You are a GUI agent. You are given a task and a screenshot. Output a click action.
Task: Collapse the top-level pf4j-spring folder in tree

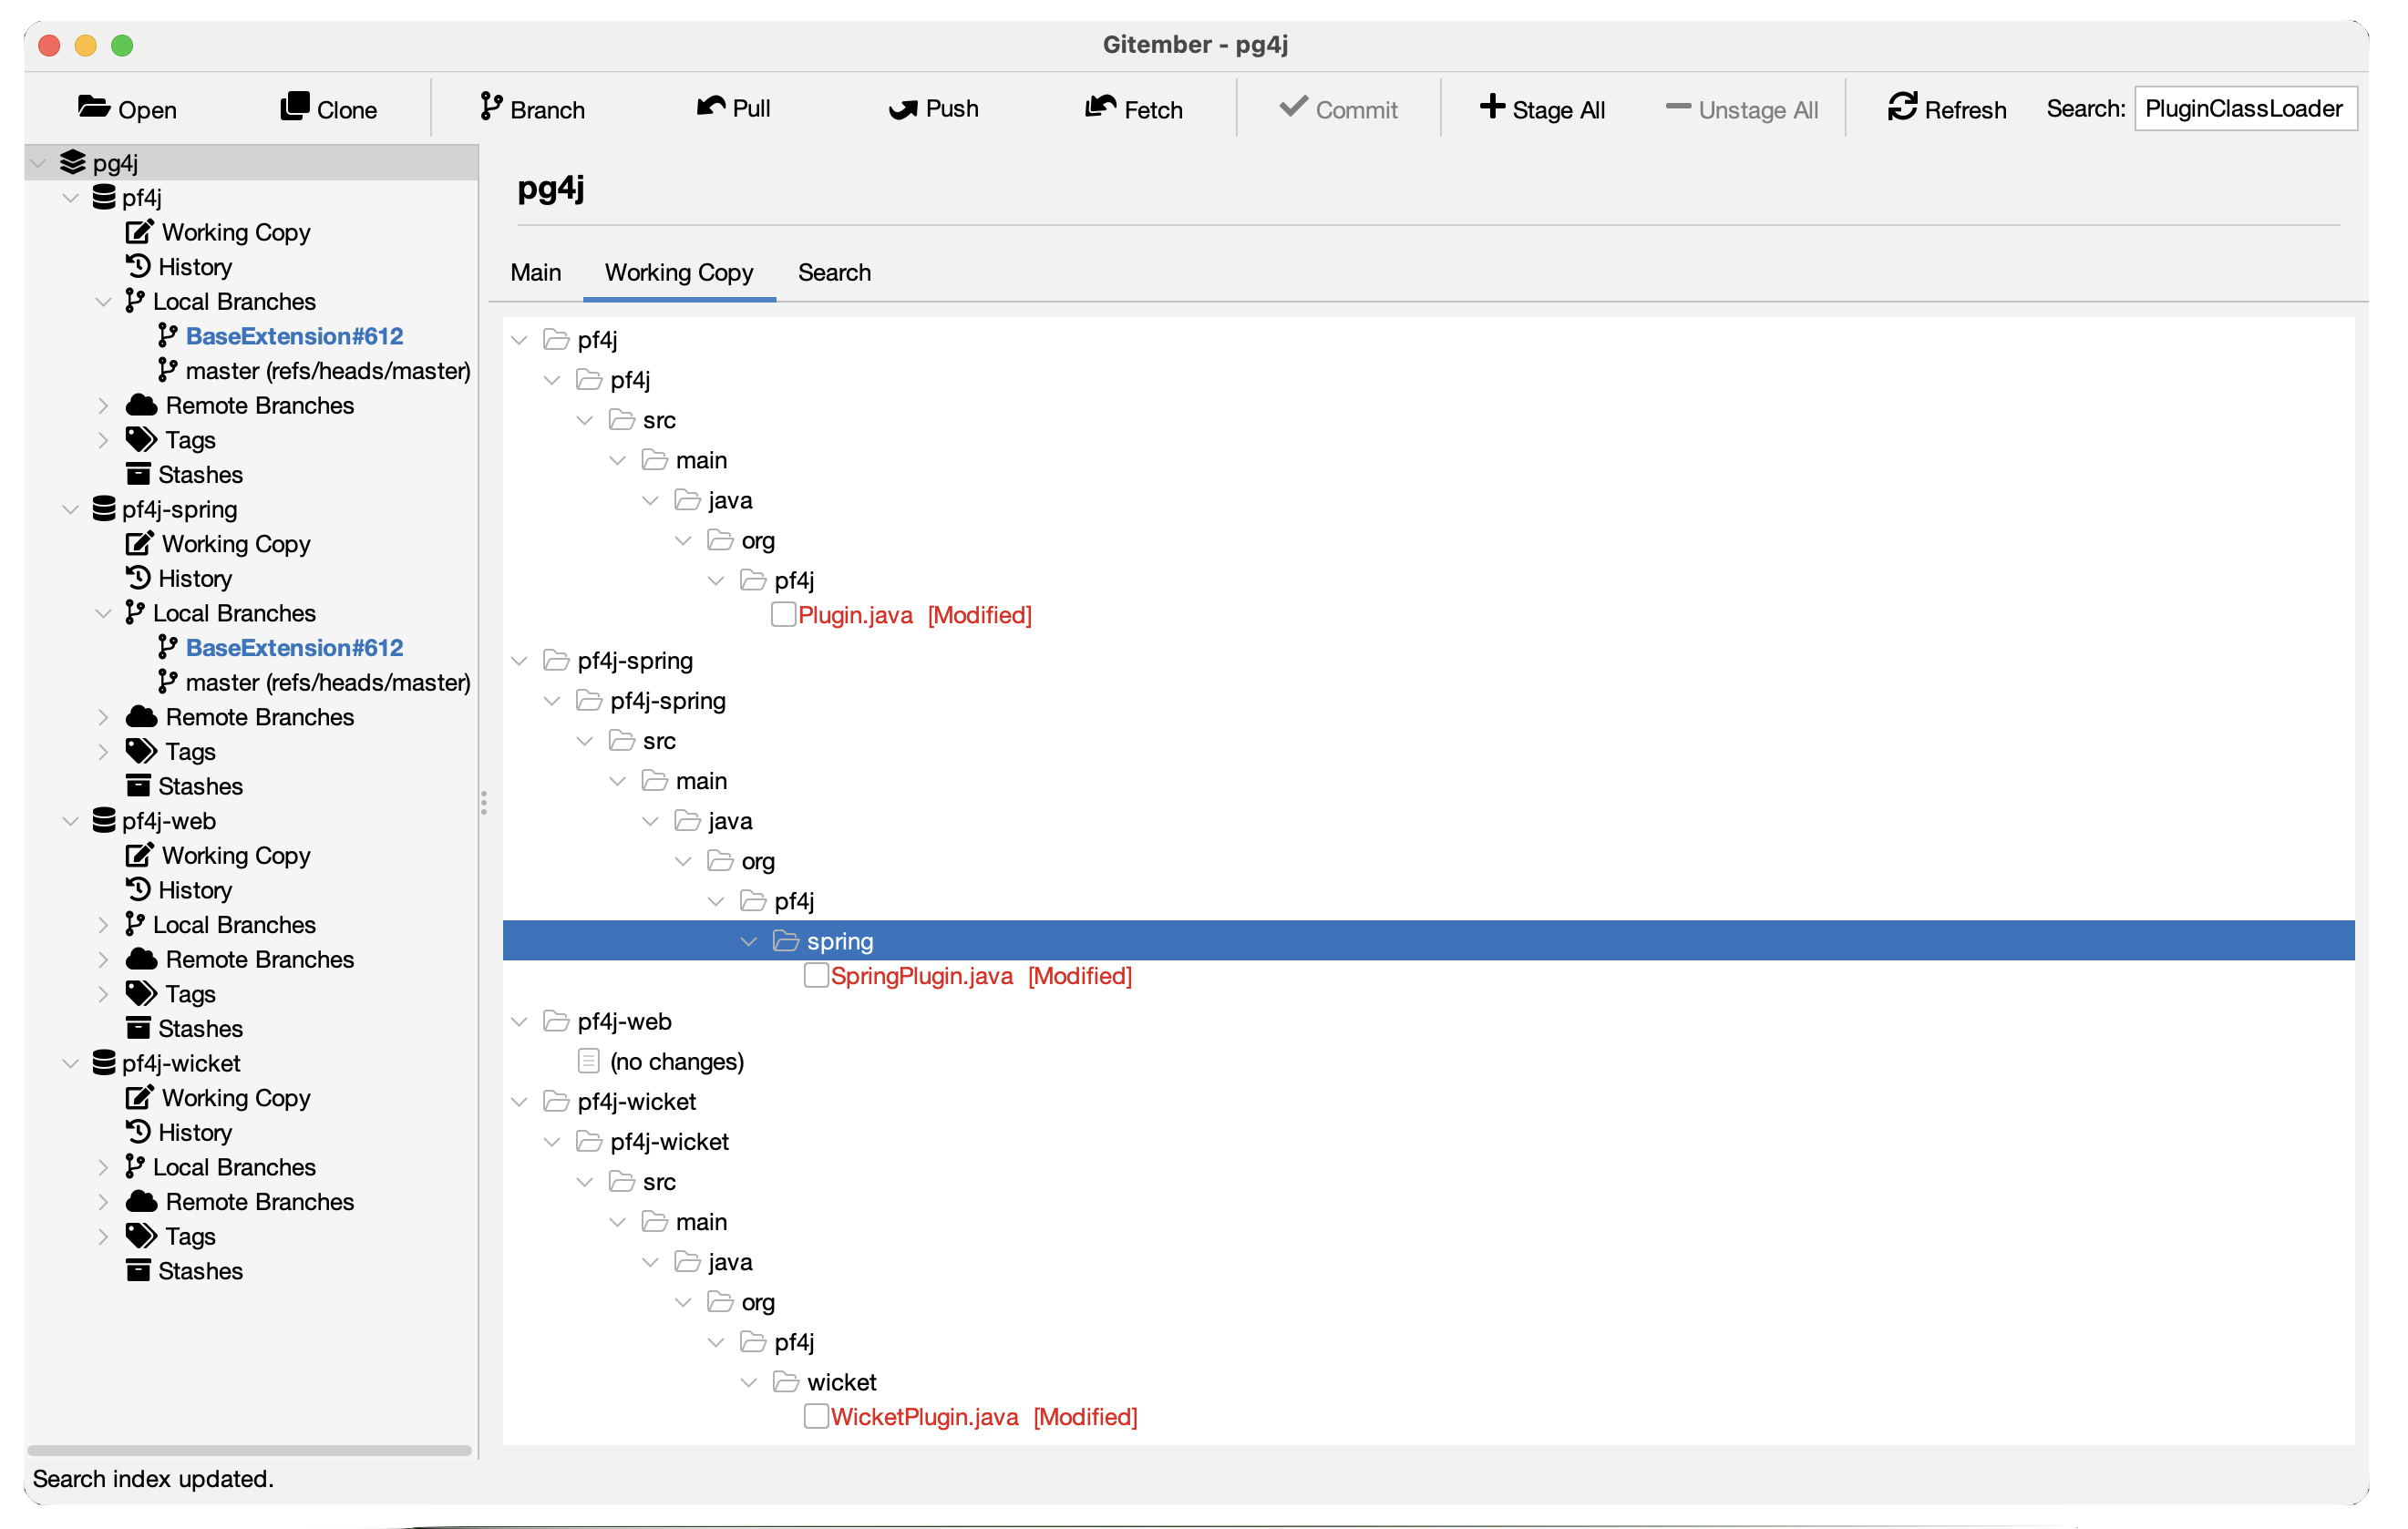pos(519,661)
